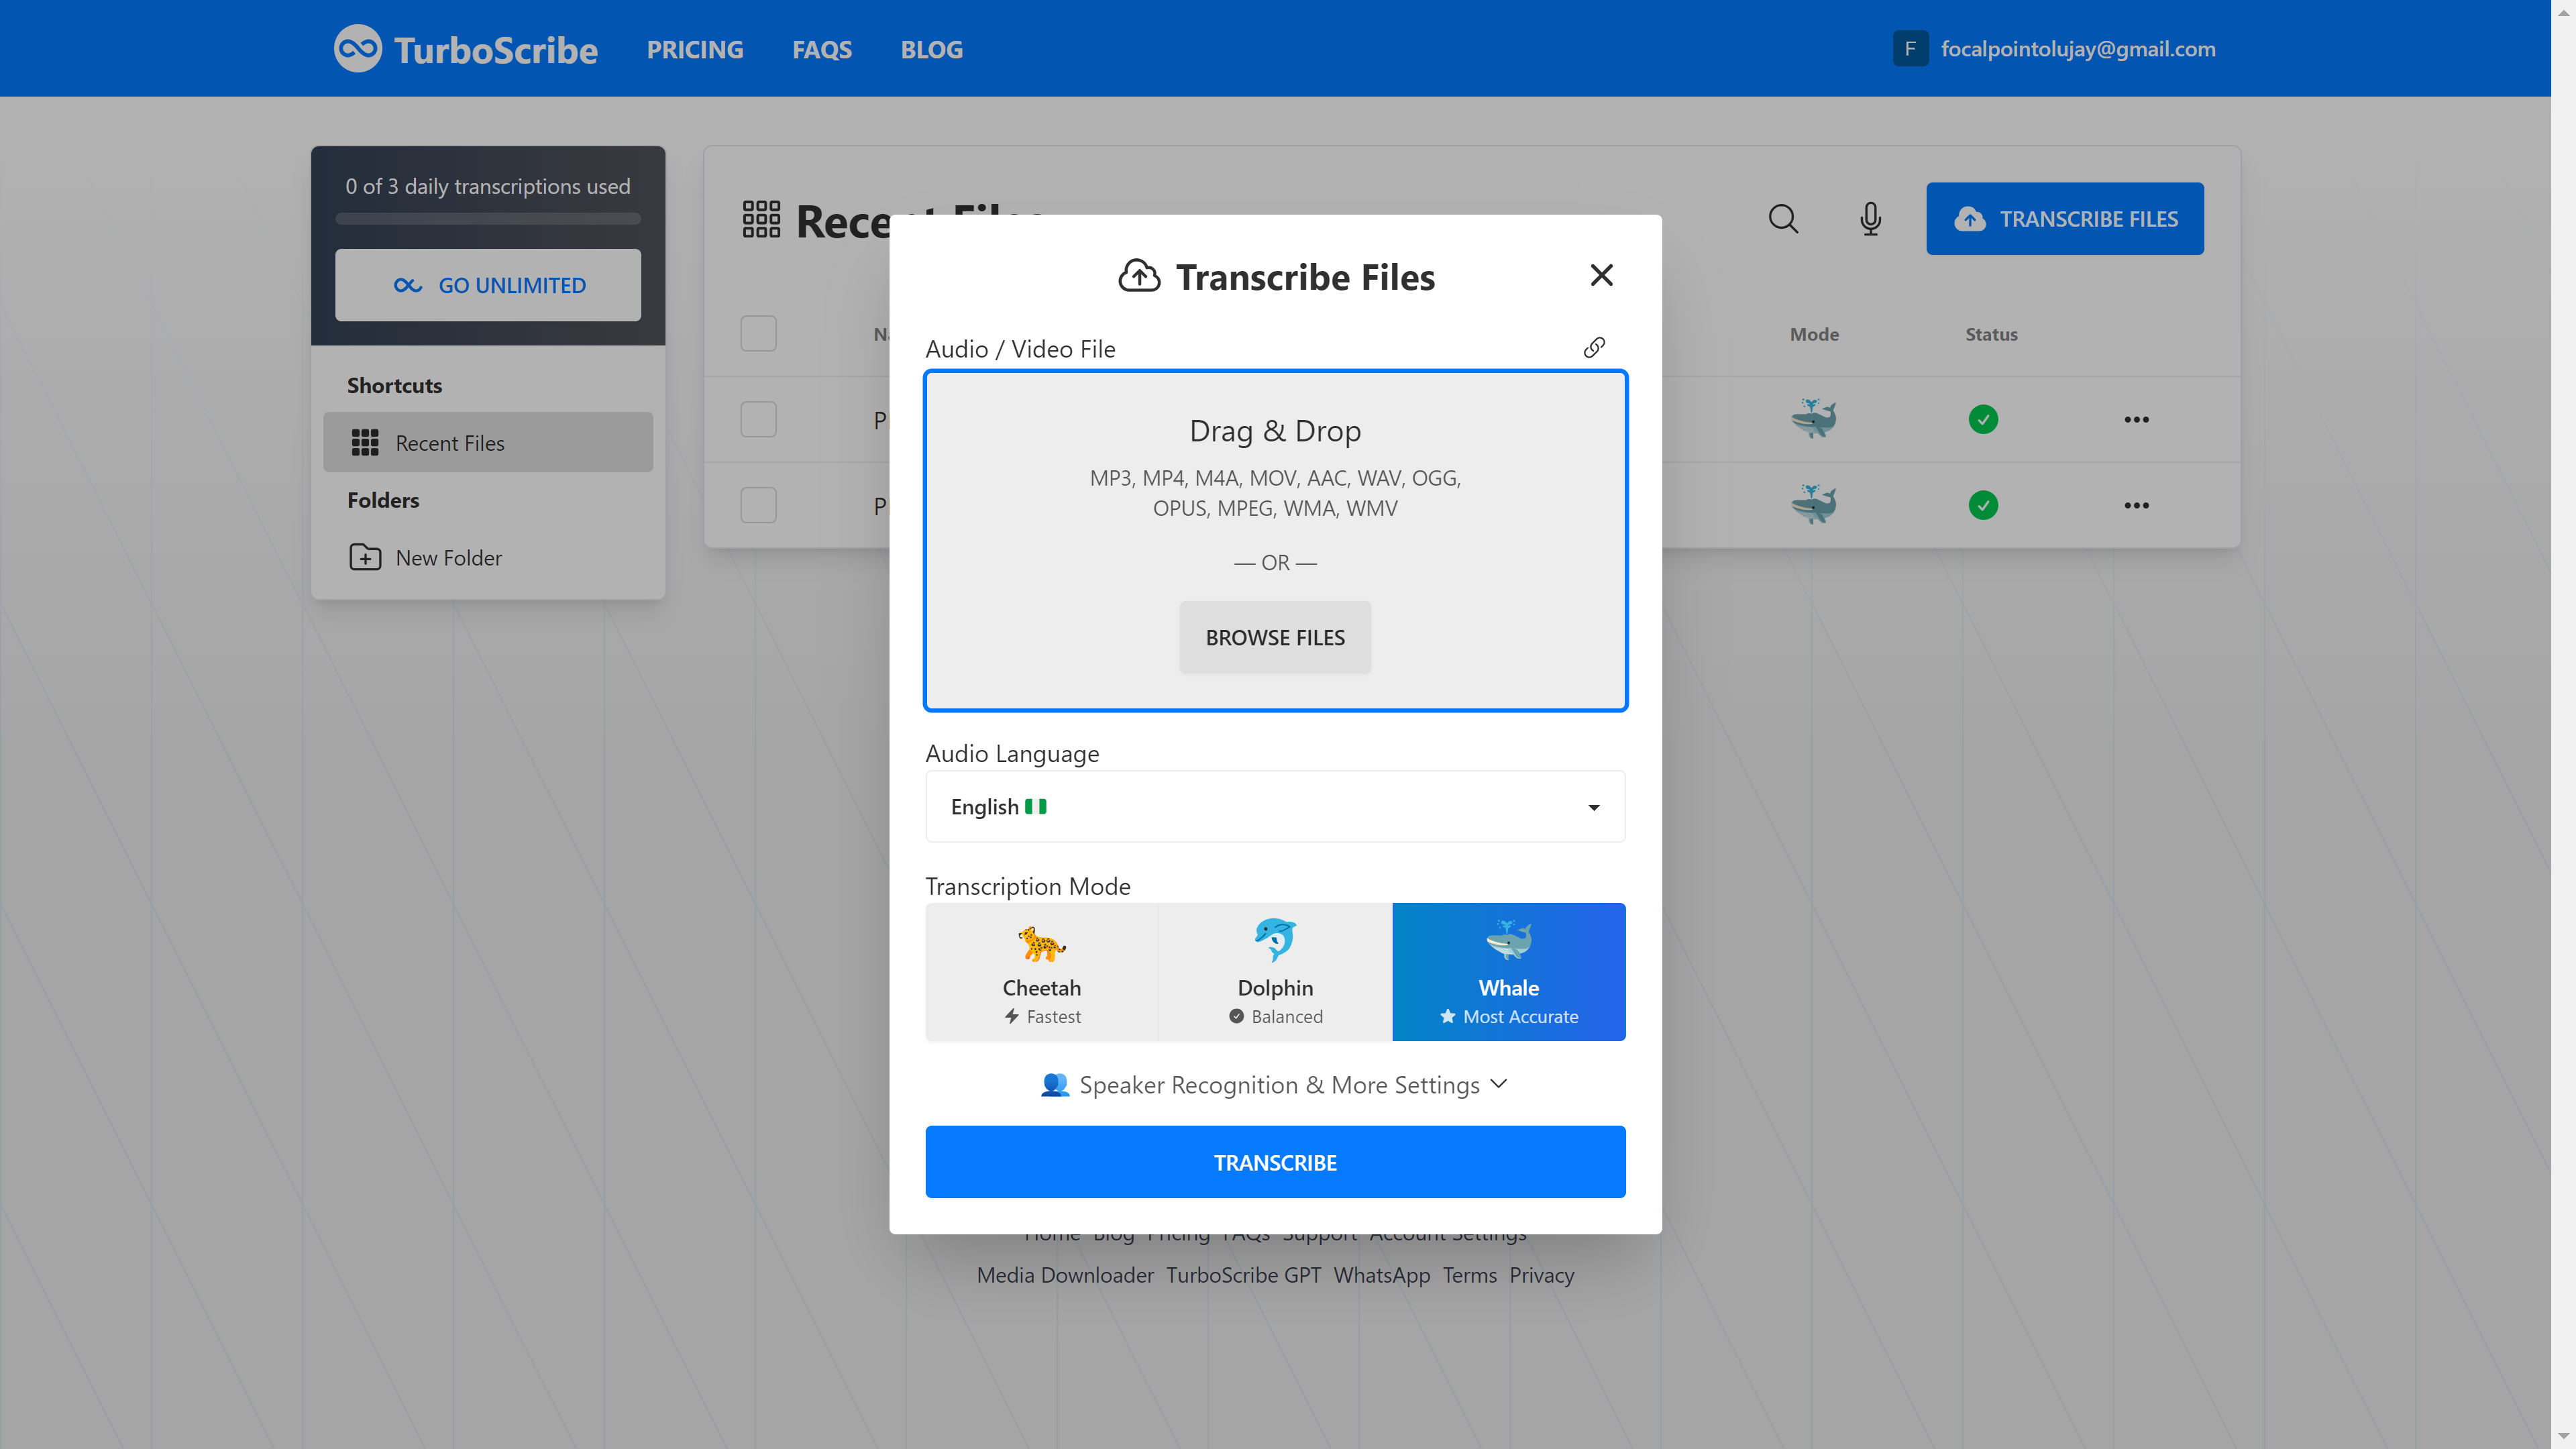2576x1449 pixels.
Task: Open the Terms footer link
Action: pos(1469,1275)
